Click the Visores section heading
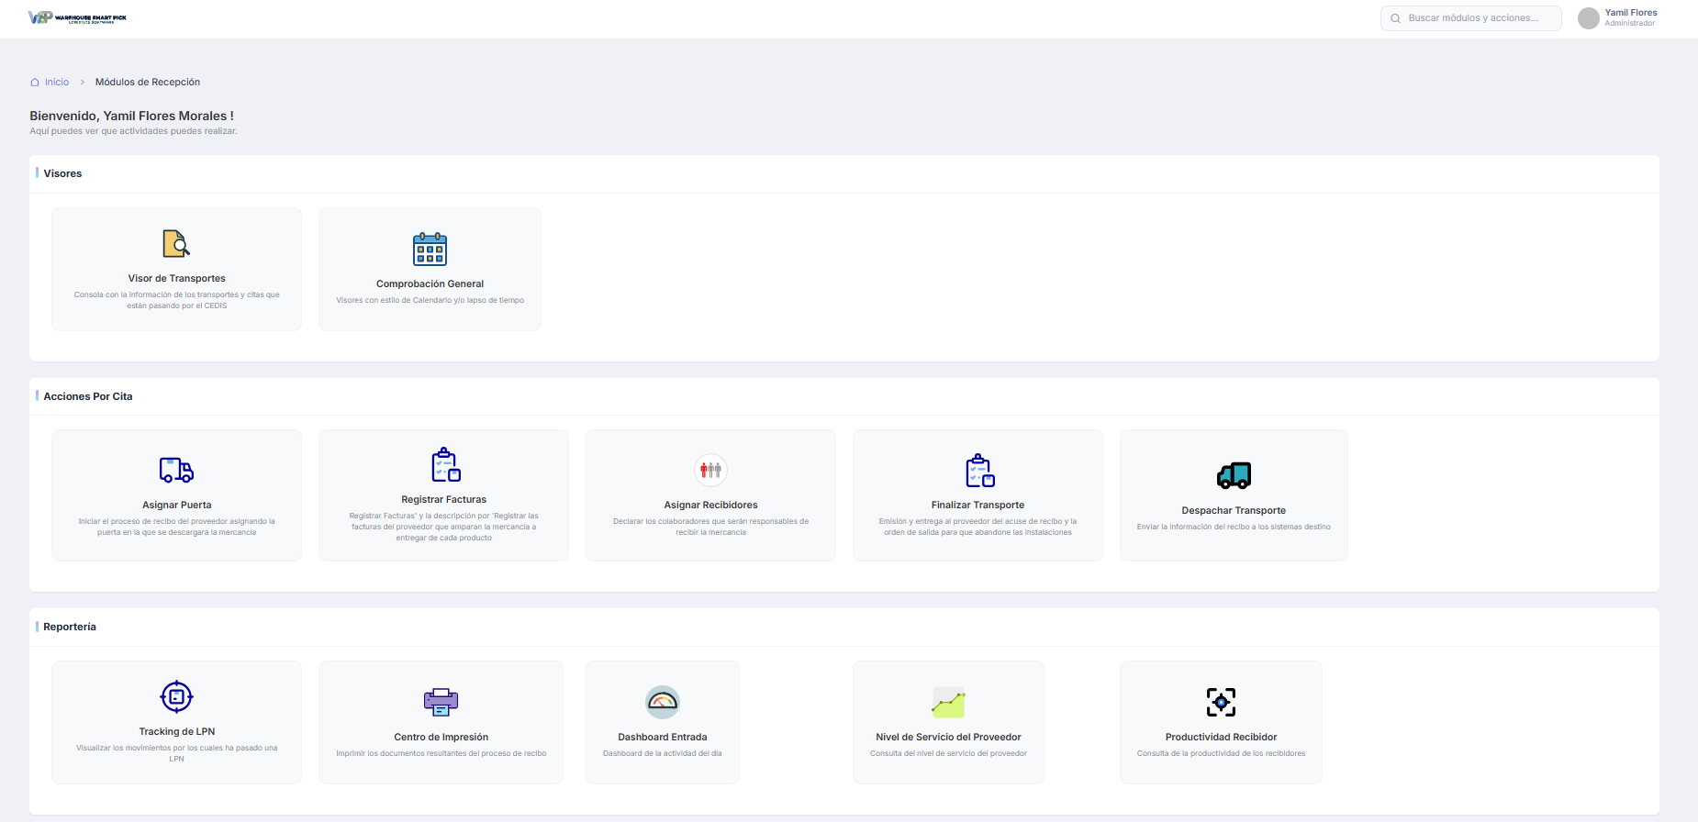Screen dimensions: 1698x822 tap(62, 173)
